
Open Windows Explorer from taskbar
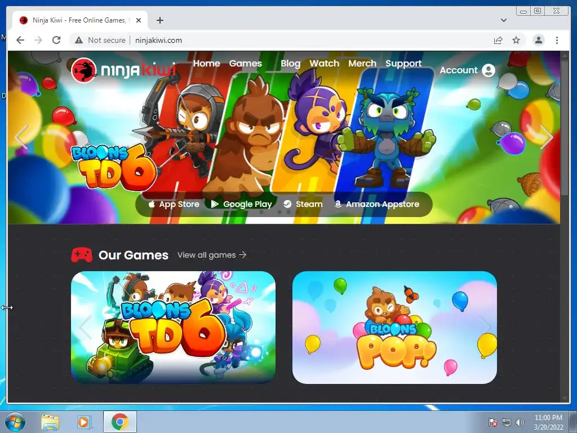tap(50, 422)
